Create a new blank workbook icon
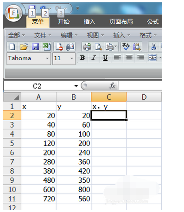The width and height of the screenshot is (184, 212). point(12,47)
